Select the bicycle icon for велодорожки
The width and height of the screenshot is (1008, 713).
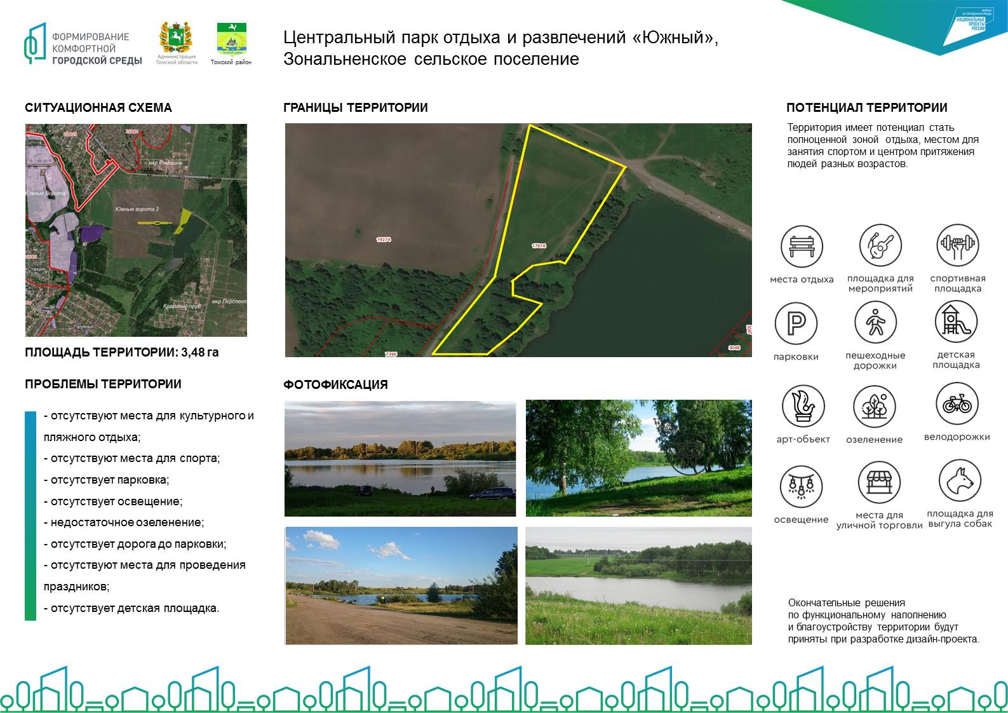tap(957, 404)
